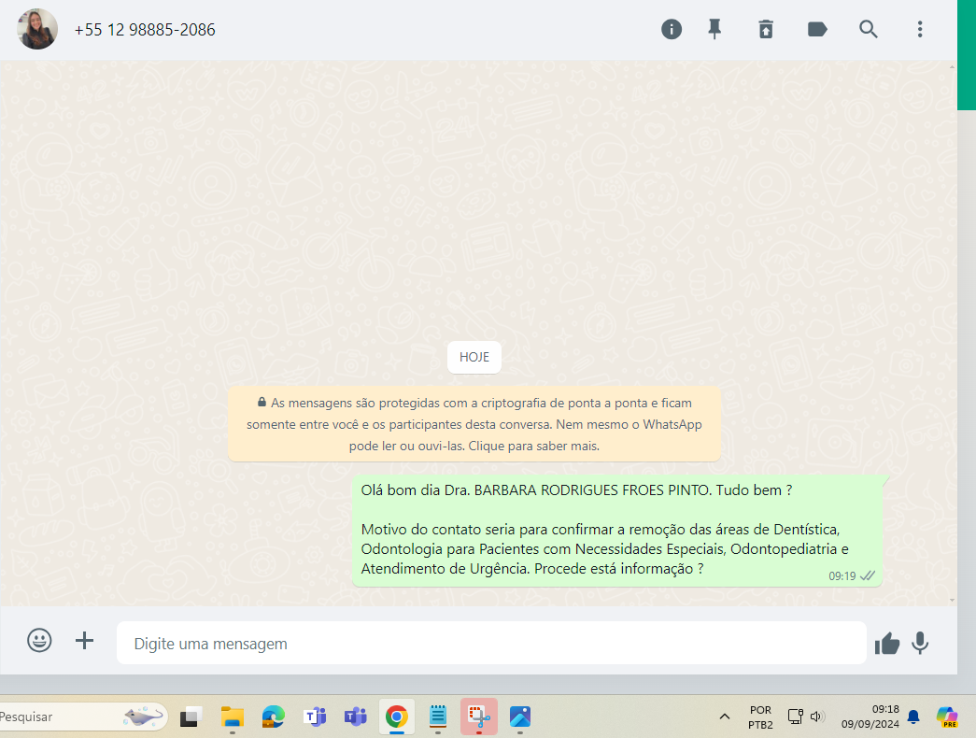This screenshot has height=738, width=976.
Task: Switch to Google Chrome in the taskbar
Action: tap(397, 717)
